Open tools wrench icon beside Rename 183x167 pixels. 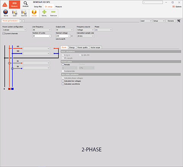pos(179,21)
